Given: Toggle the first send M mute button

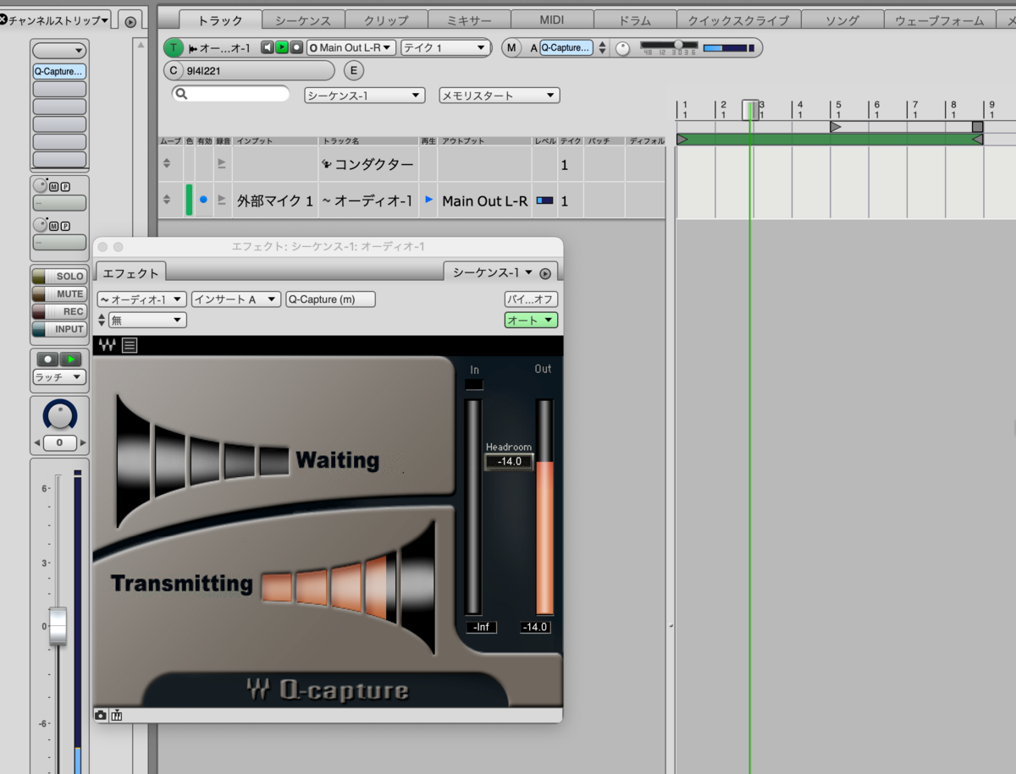Looking at the screenshot, I should [x=53, y=186].
